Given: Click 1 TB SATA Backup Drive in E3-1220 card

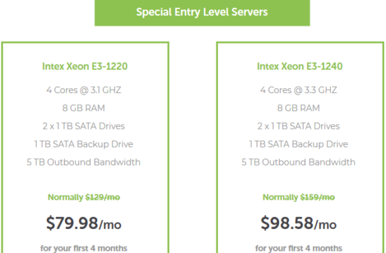Looking at the screenshot, I should 83,144.
